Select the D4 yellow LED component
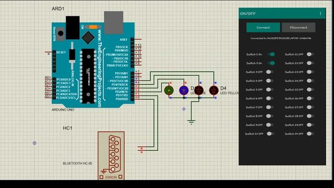The width and height of the screenshot is (334, 188). tap(213, 90)
